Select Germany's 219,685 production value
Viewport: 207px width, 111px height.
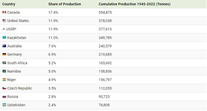[105, 54]
